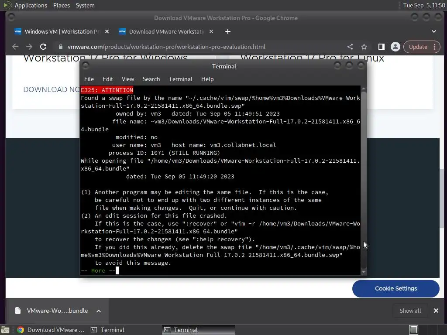Switch to Windows VM Workstation Pro tab

[61, 31]
